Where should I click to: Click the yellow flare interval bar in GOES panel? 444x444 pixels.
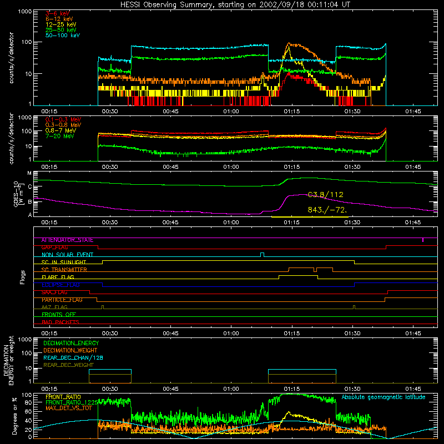[x=310, y=217]
